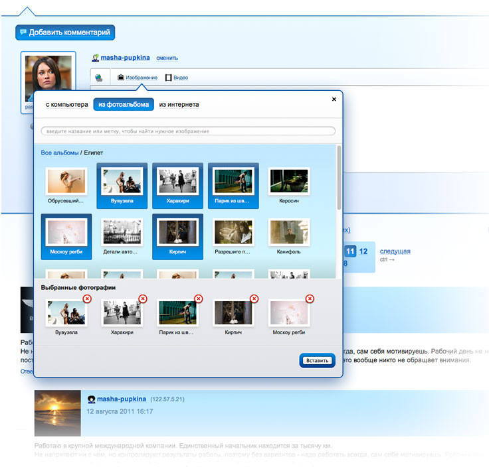This screenshot has width=489, height=467.
Task: Remove Вувузела from selected photos
Action: click(x=87, y=299)
